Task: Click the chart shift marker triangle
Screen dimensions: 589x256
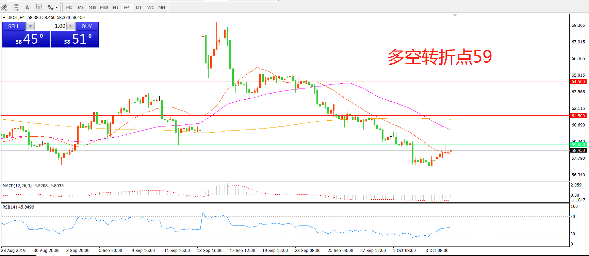Action: 455,15
